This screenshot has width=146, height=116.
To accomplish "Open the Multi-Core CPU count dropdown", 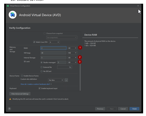I will pos(54,42).
